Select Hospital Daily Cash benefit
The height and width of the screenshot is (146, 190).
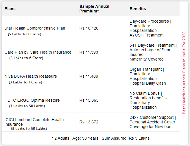point(147,83)
